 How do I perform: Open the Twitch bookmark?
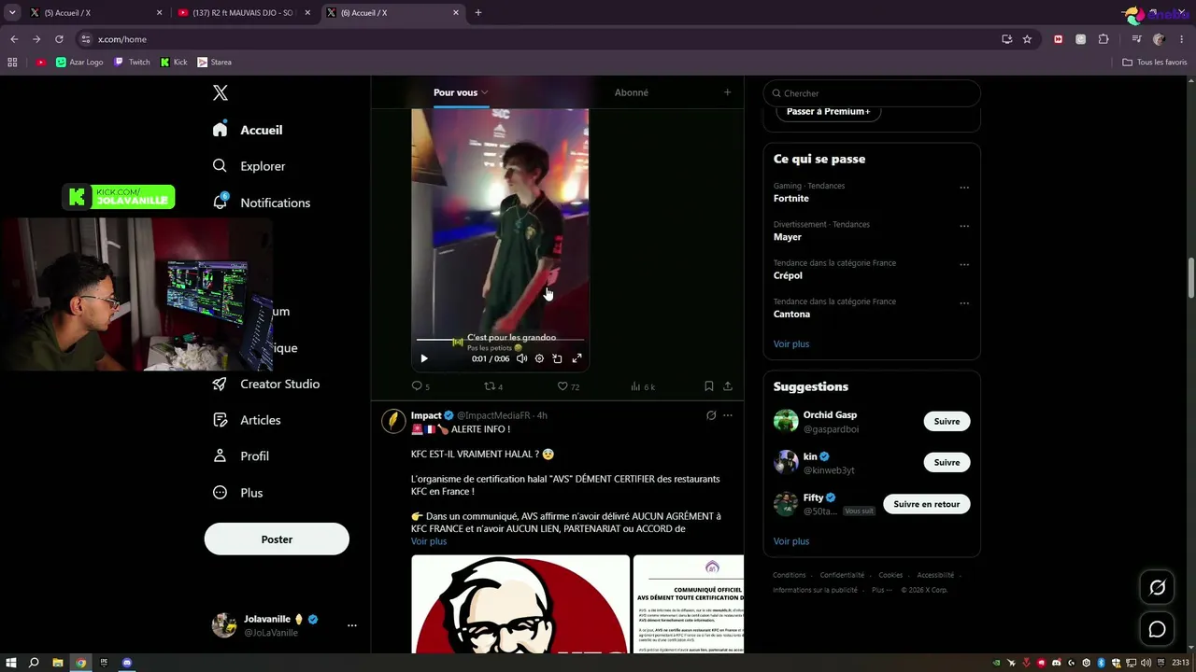point(132,63)
